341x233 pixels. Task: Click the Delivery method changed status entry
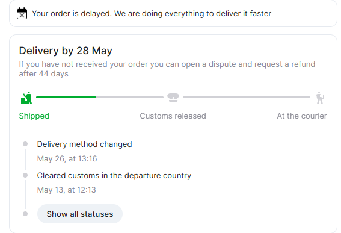(x=84, y=144)
